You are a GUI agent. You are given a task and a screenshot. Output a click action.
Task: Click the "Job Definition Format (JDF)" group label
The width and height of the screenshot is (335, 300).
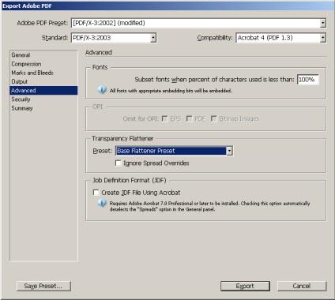click(x=130, y=180)
